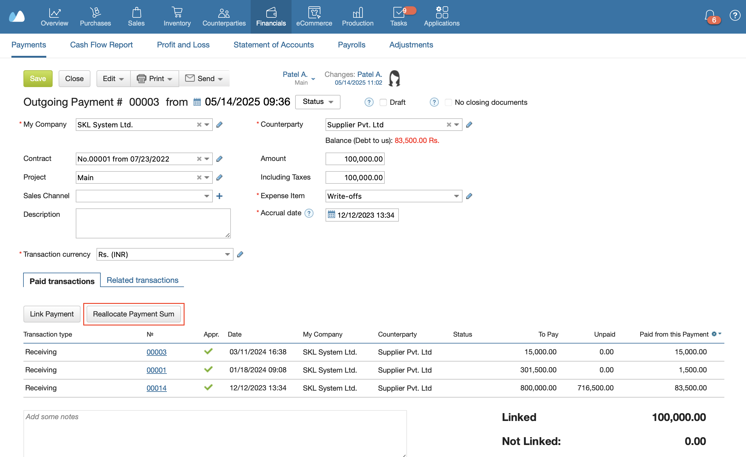Toggle the Draft checkbox
The image size is (746, 457).
[x=383, y=102]
